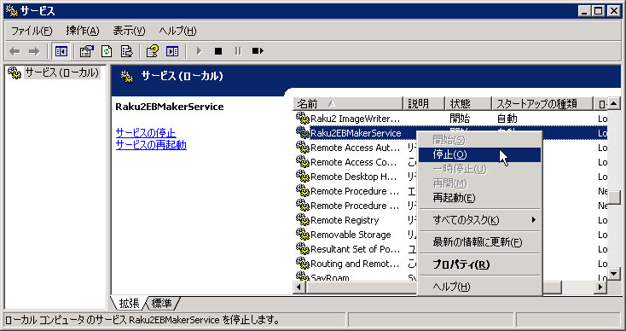Click the Back arrow toolbar icon

(x=14, y=51)
